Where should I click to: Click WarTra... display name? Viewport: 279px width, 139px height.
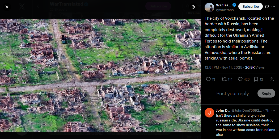pos(223,5)
